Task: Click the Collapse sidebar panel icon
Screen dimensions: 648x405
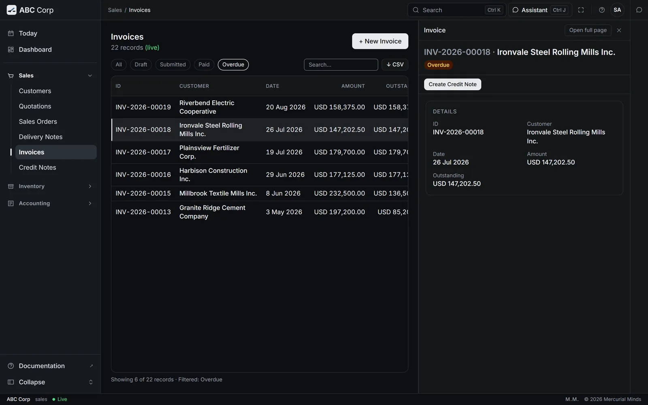Action: click(x=11, y=382)
